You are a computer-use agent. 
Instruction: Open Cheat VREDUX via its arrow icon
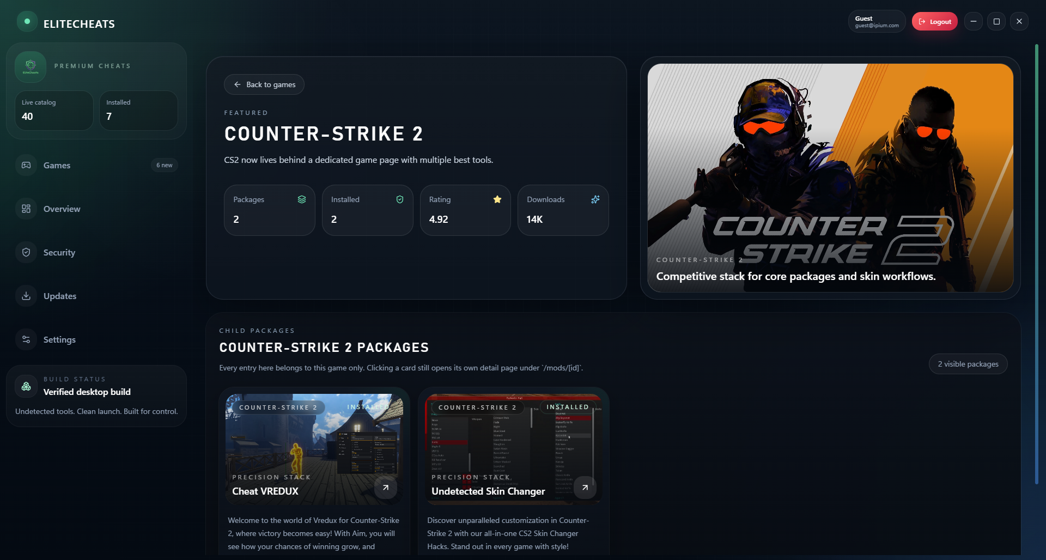[x=386, y=488]
